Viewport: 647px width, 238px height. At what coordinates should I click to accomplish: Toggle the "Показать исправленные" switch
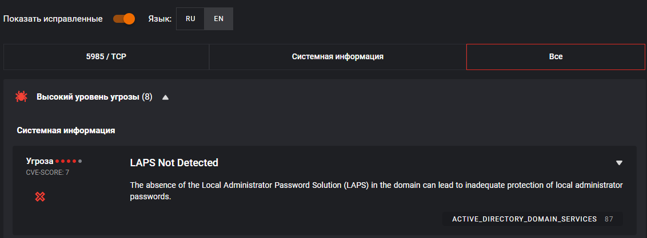click(x=124, y=19)
